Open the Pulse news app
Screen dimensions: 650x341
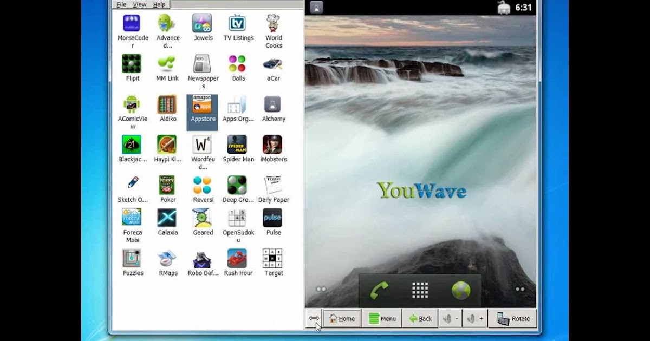[x=273, y=218]
